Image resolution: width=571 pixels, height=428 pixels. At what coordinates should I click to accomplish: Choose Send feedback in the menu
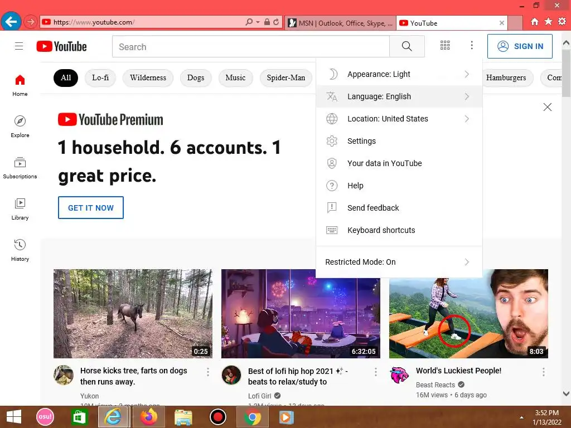(x=399, y=208)
